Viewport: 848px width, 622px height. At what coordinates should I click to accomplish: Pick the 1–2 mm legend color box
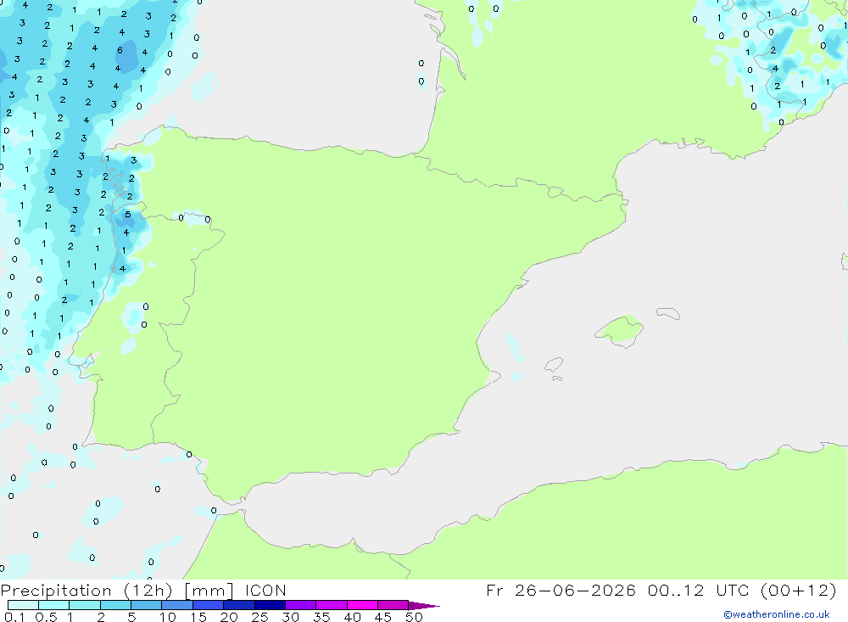click(x=84, y=605)
